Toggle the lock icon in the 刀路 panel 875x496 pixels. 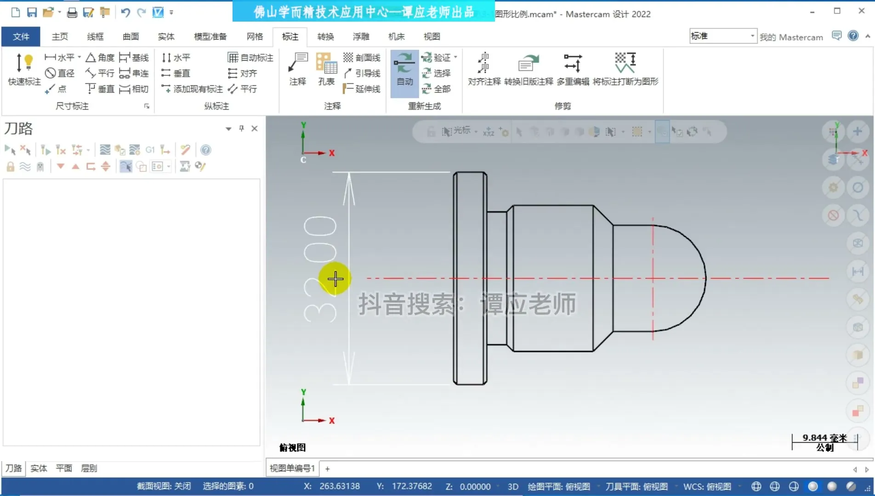10,166
